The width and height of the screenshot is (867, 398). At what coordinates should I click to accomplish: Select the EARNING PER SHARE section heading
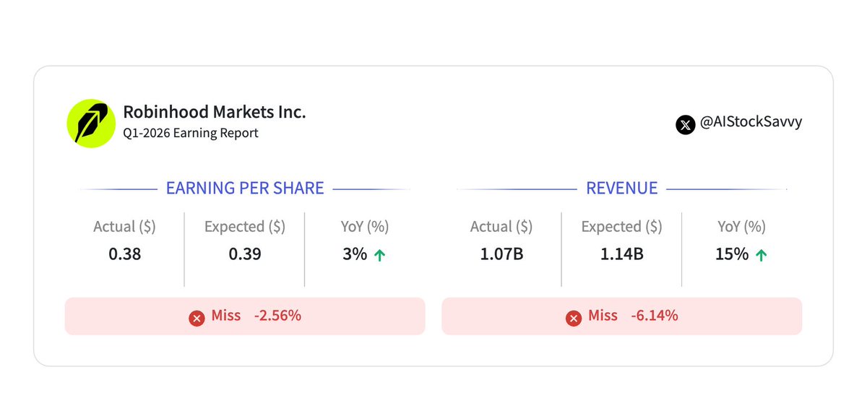(x=245, y=189)
